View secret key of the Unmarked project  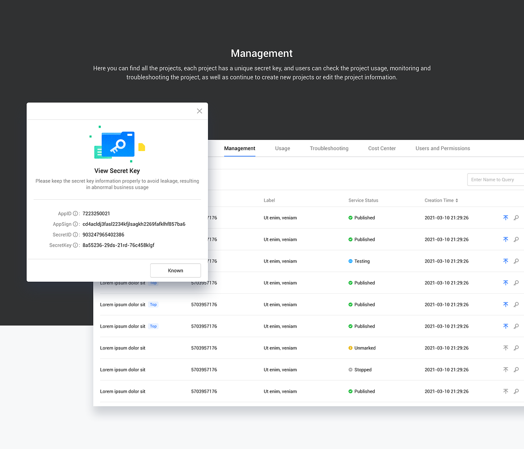click(x=516, y=348)
